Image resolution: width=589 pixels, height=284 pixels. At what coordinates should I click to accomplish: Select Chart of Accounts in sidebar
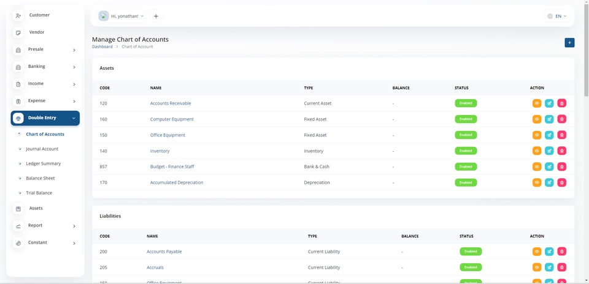coord(45,134)
